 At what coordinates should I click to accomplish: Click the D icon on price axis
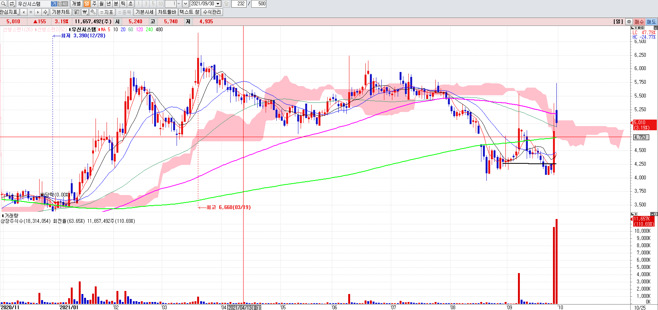643,28
